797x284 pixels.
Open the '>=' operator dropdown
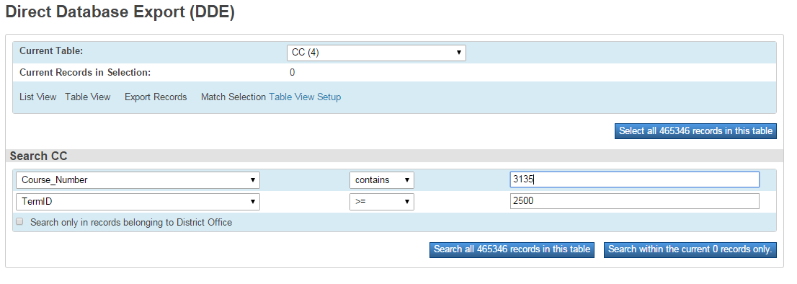pos(382,202)
